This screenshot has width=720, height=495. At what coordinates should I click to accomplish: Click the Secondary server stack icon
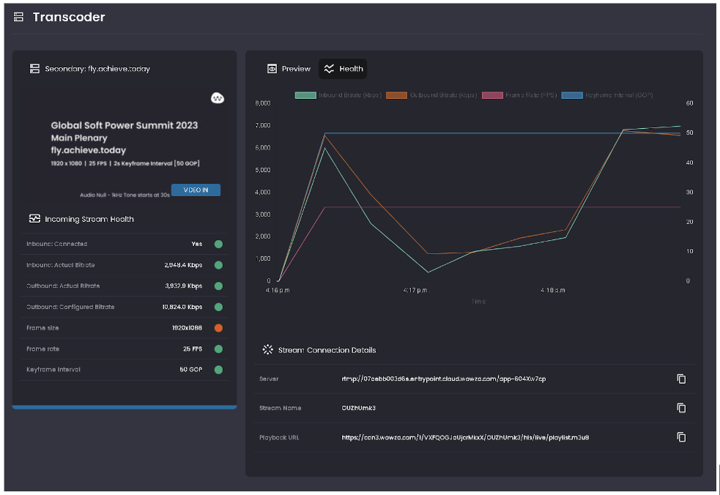[x=34, y=69]
